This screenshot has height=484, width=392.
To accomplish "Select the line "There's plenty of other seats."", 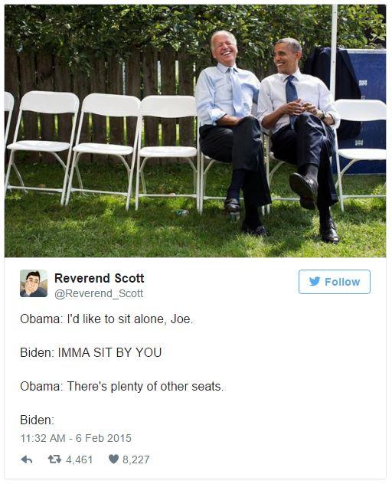I will (145, 387).
